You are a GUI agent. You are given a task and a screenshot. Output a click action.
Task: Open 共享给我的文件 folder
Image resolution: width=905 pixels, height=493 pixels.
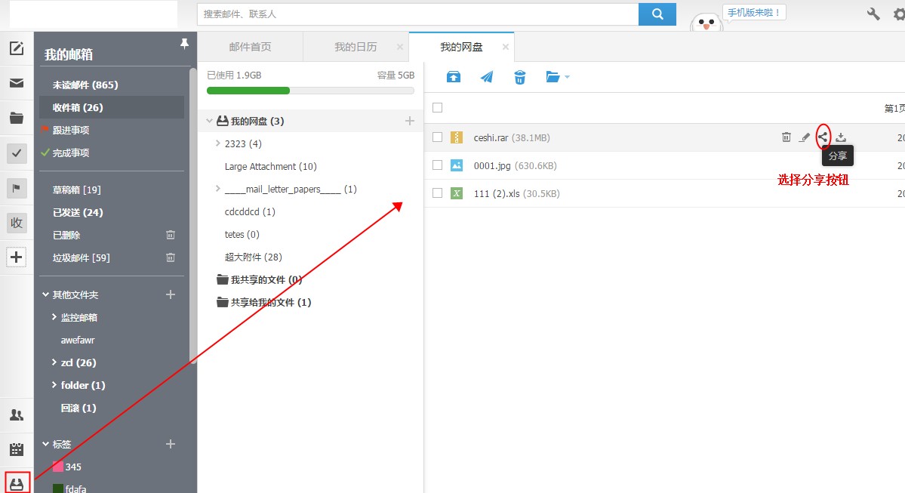point(270,302)
